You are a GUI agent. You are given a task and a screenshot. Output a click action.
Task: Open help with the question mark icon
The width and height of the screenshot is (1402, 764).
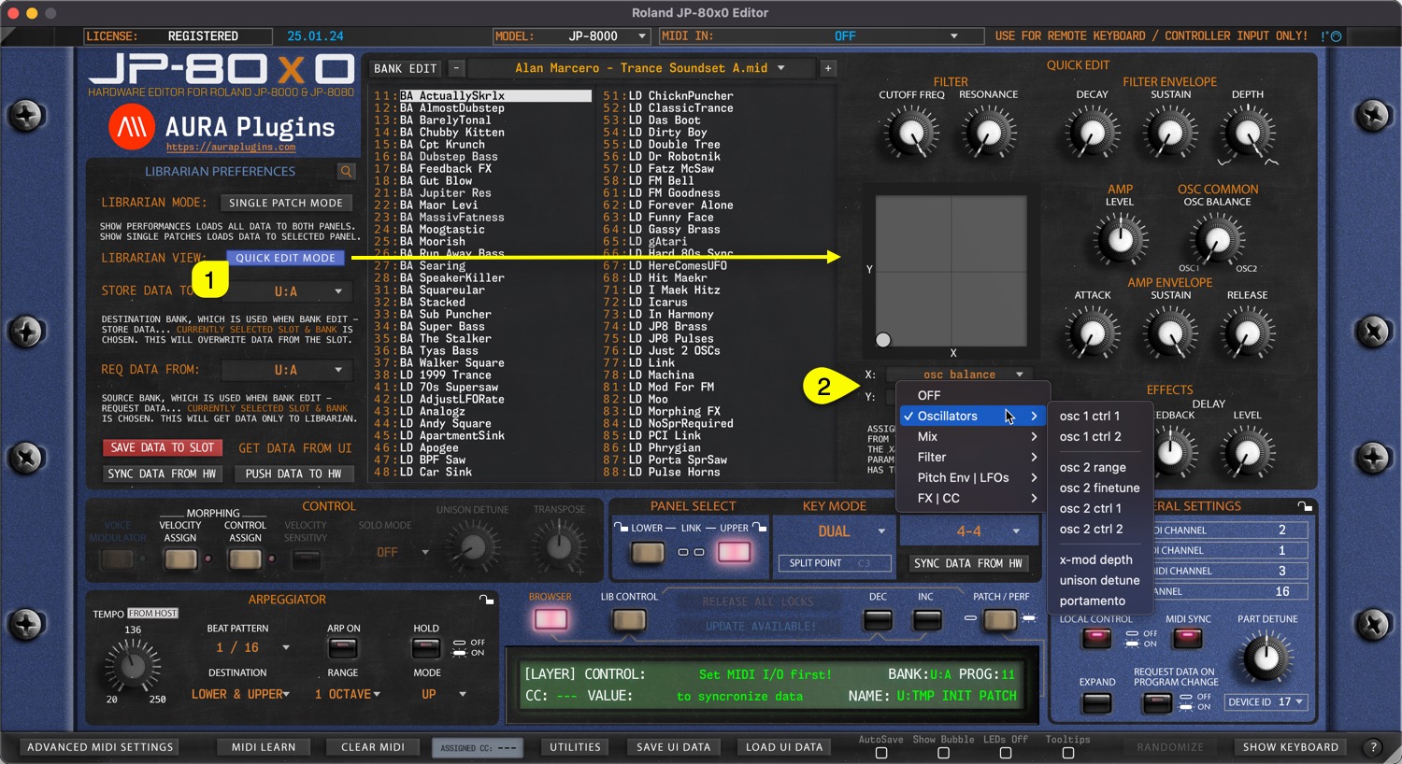[x=1372, y=747]
